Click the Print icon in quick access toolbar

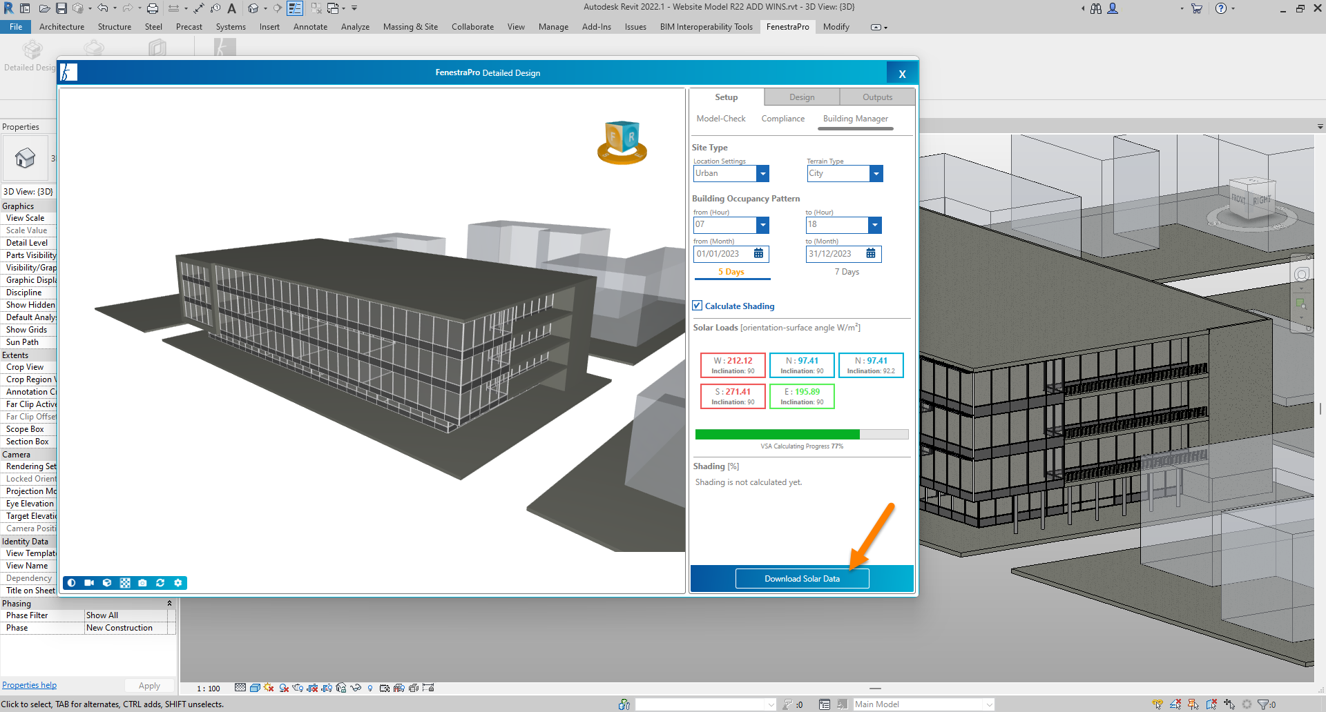click(153, 8)
